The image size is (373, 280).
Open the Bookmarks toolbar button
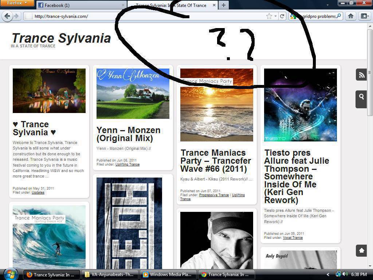(365, 16)
